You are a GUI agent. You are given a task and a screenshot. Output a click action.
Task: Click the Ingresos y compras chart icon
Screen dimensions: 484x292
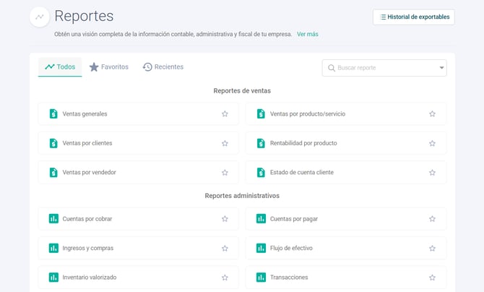[x=53, y=248]
